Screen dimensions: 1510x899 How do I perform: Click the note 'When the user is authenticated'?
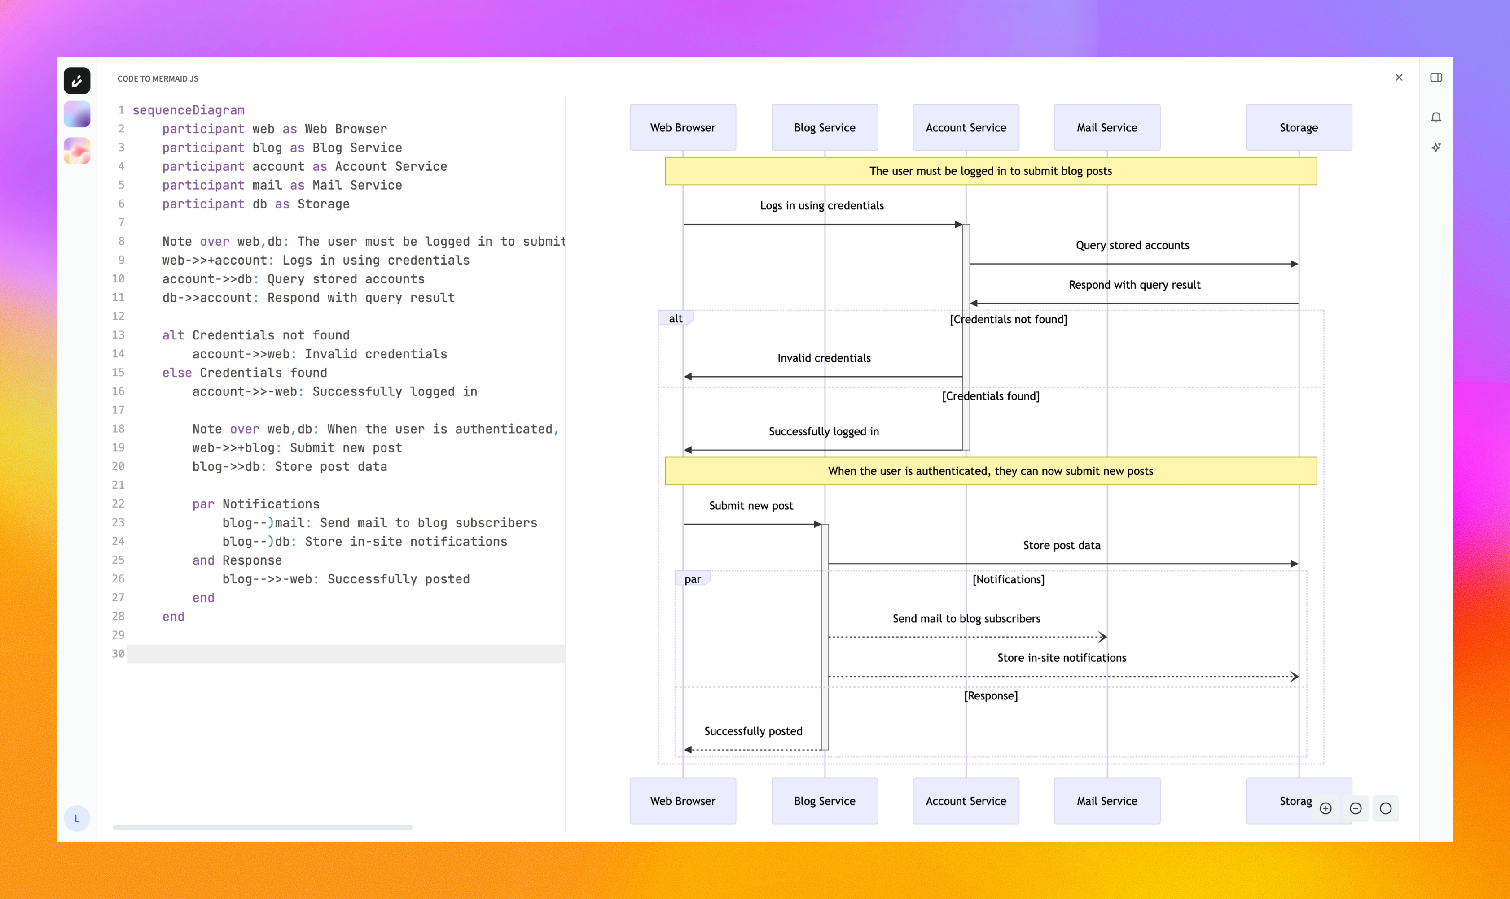coord(991,471)
